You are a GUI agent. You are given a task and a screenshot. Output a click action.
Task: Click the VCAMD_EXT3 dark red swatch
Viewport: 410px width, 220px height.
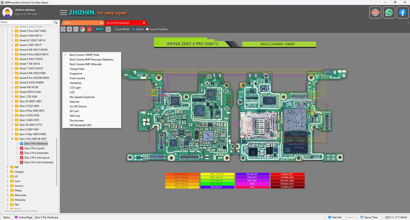287,187
